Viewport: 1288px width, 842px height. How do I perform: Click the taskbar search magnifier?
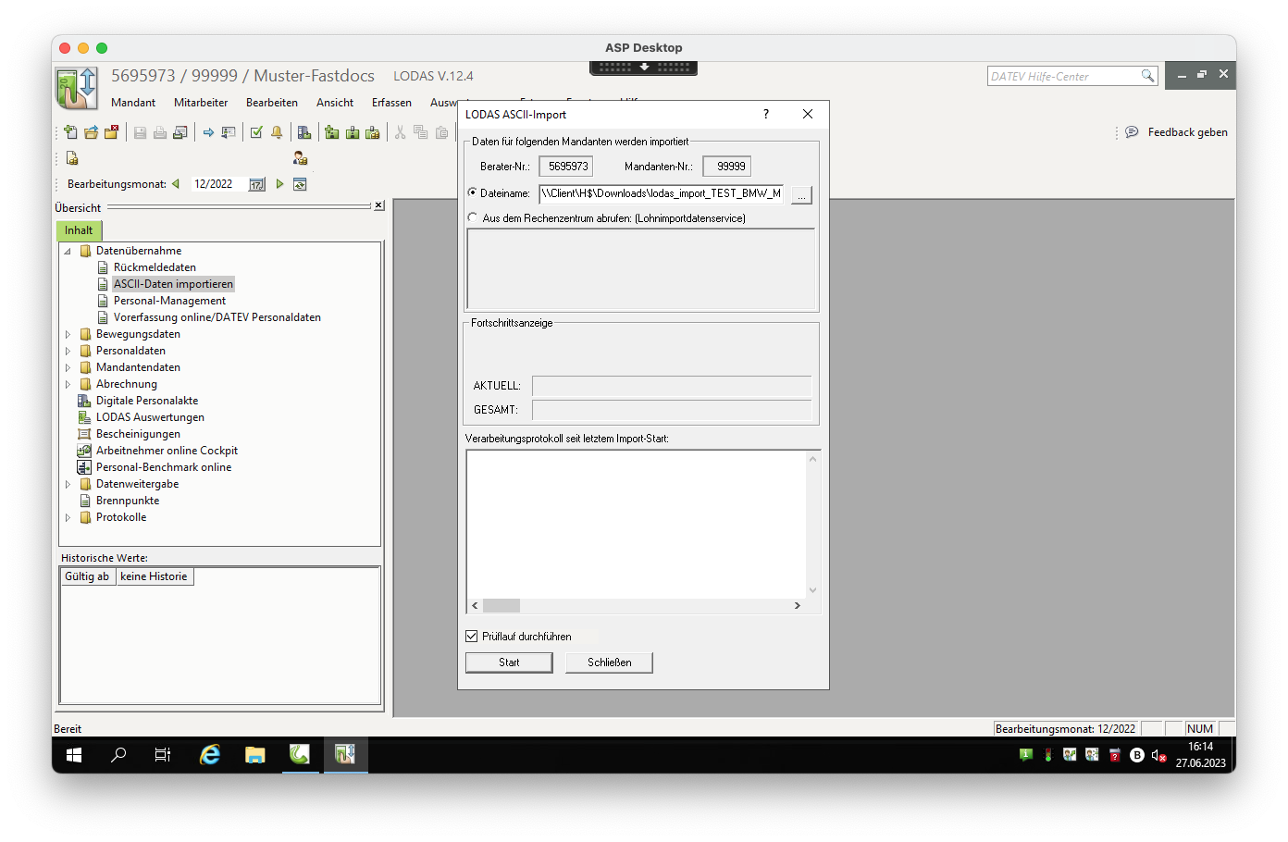[x=118, y=755]
